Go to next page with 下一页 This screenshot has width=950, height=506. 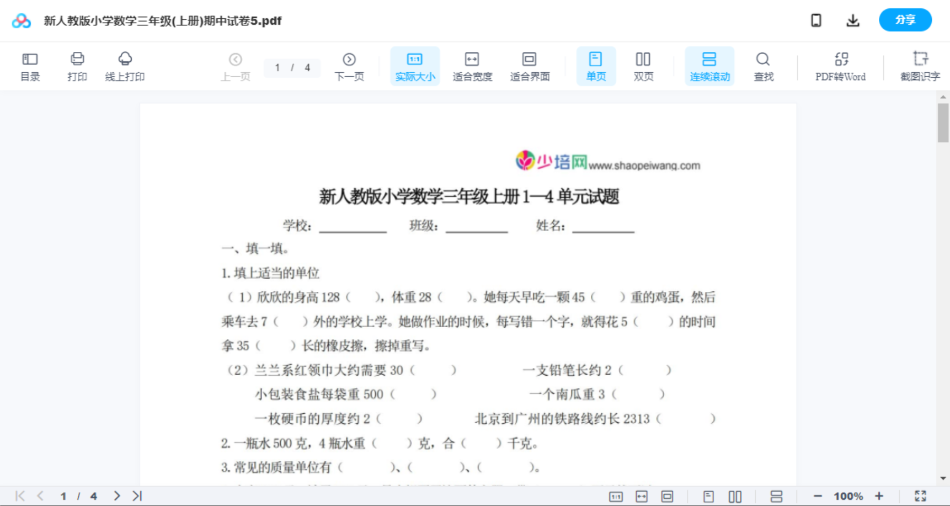pos(349,66)
